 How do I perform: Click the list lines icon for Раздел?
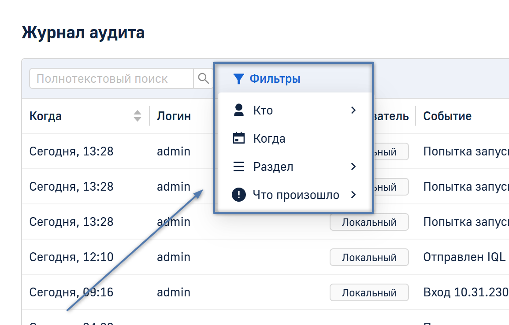click(x=238, y=166)
